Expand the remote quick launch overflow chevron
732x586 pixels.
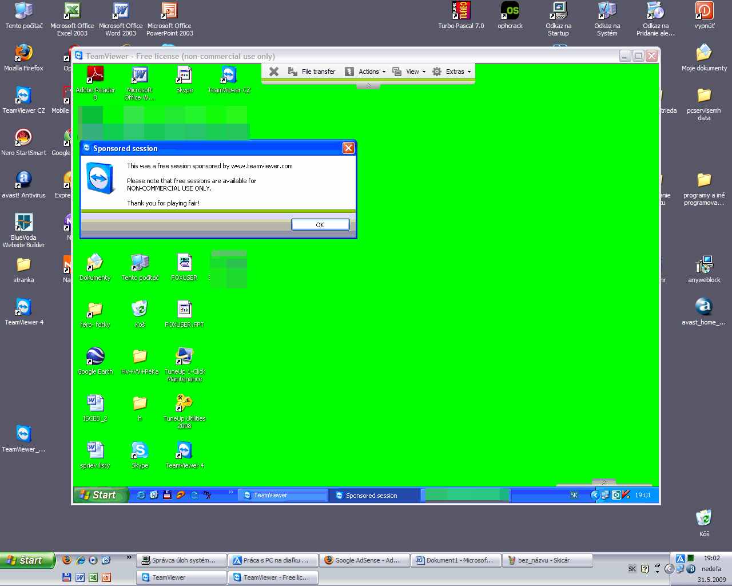coord(231,492)
